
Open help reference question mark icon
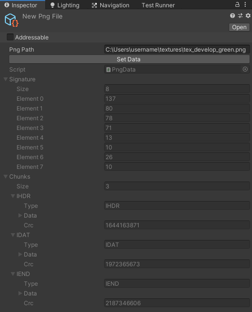point(233,16)
